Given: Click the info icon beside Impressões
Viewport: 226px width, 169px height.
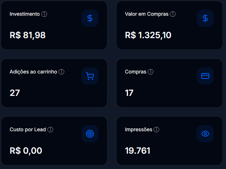Looking at the screenshot, I should [x=157, y=130].
